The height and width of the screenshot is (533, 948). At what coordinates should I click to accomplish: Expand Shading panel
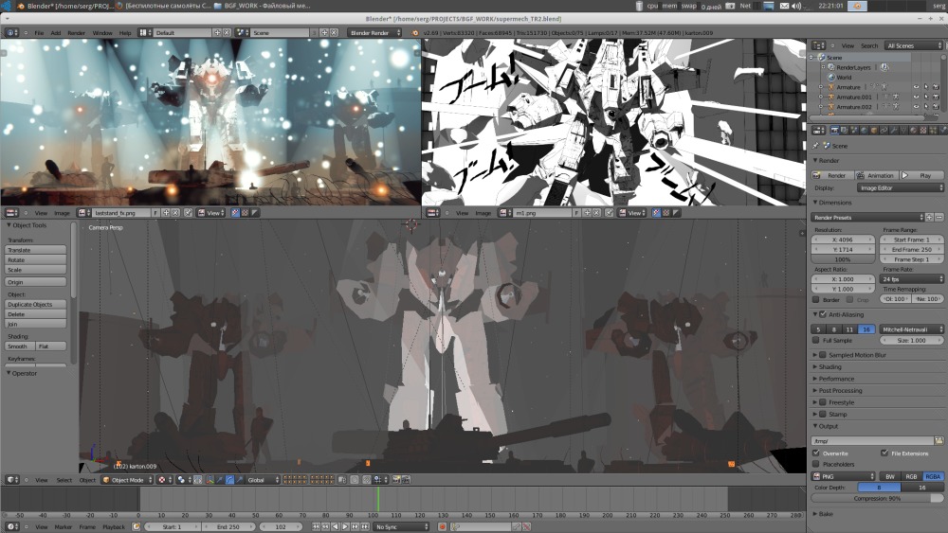(829, 367)
